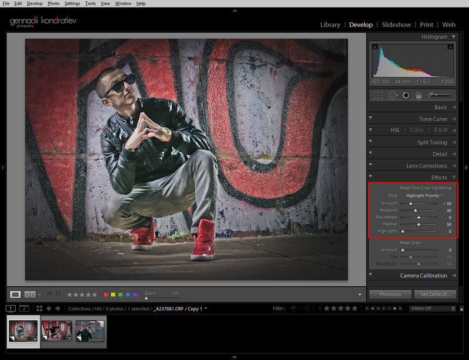Set the photo flag to rejected
The image size is (469, 360).
pyautogui.click(x=57, y=294)
